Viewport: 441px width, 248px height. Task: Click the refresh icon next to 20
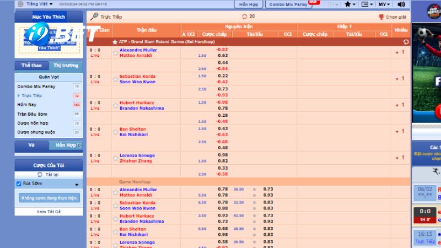pyautogui.click(x=244, y=17)
